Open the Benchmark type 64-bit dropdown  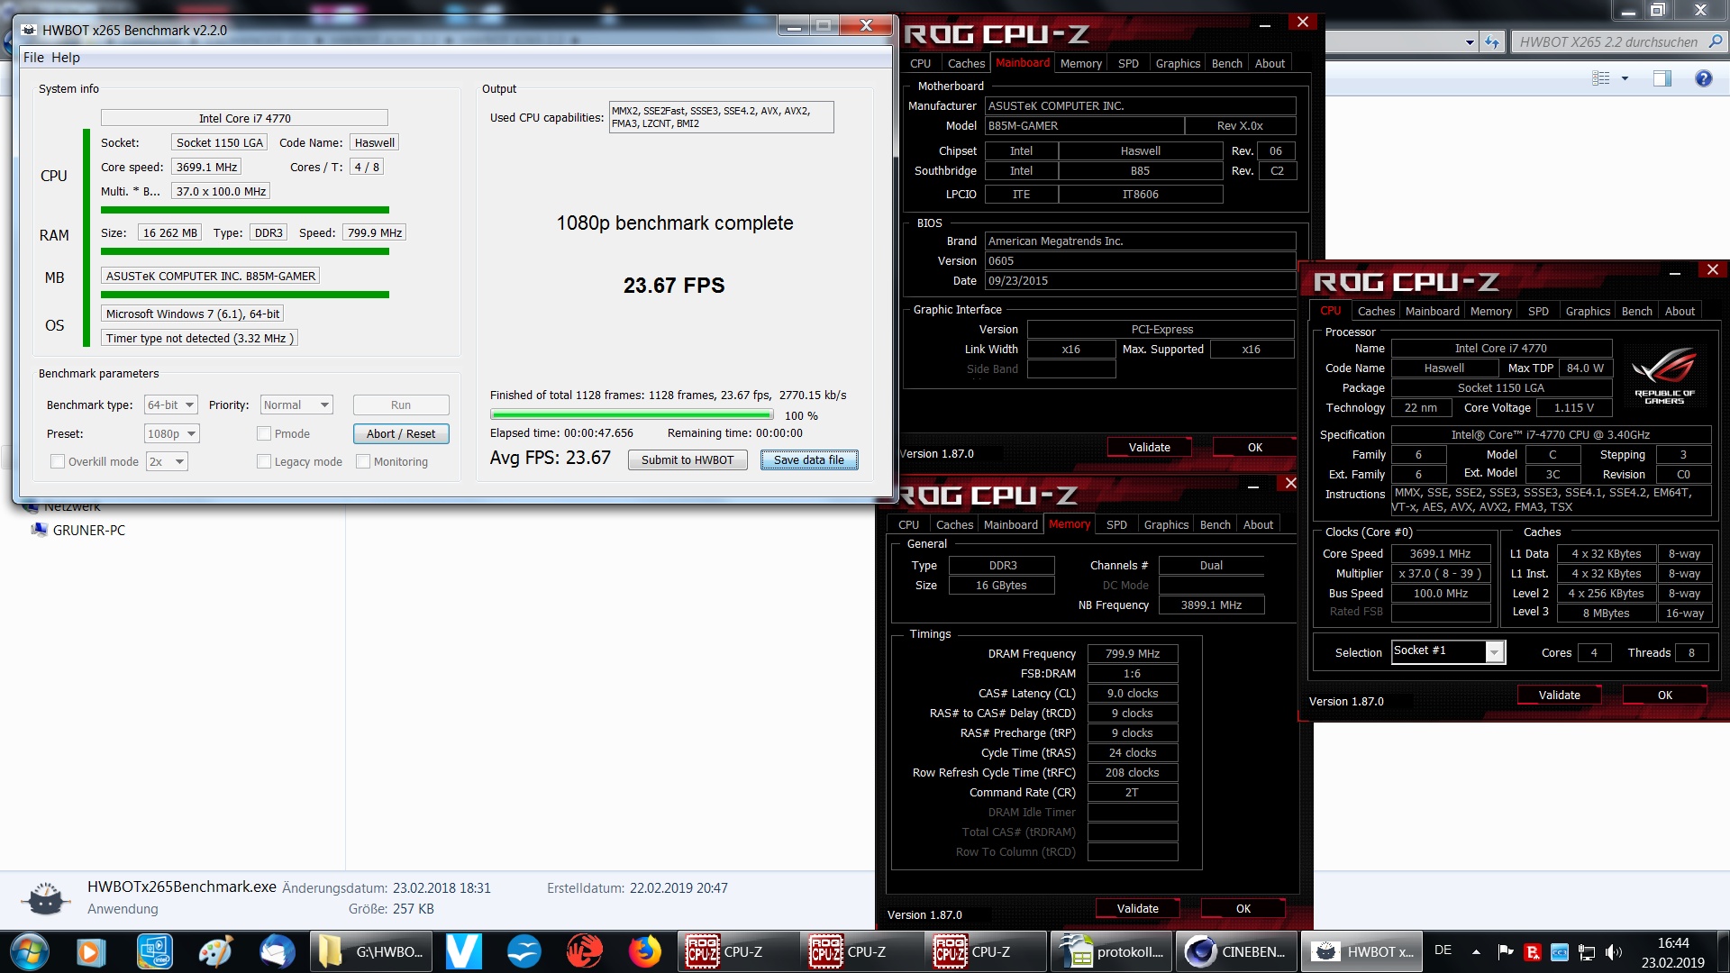click(171, 405)
